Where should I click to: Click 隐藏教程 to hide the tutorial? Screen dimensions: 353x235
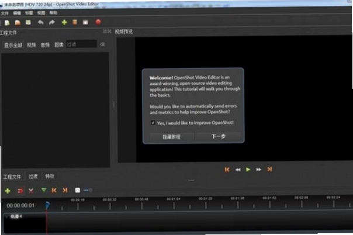point(172,137)
